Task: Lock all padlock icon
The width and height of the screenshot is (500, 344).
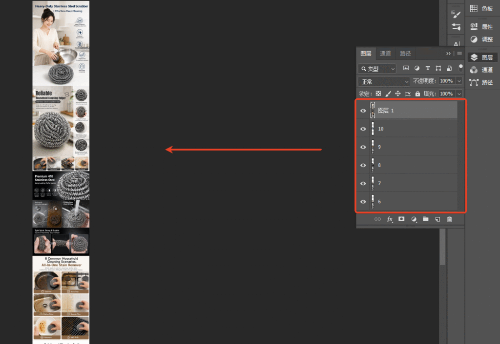Action: click(x=417, y=94)
